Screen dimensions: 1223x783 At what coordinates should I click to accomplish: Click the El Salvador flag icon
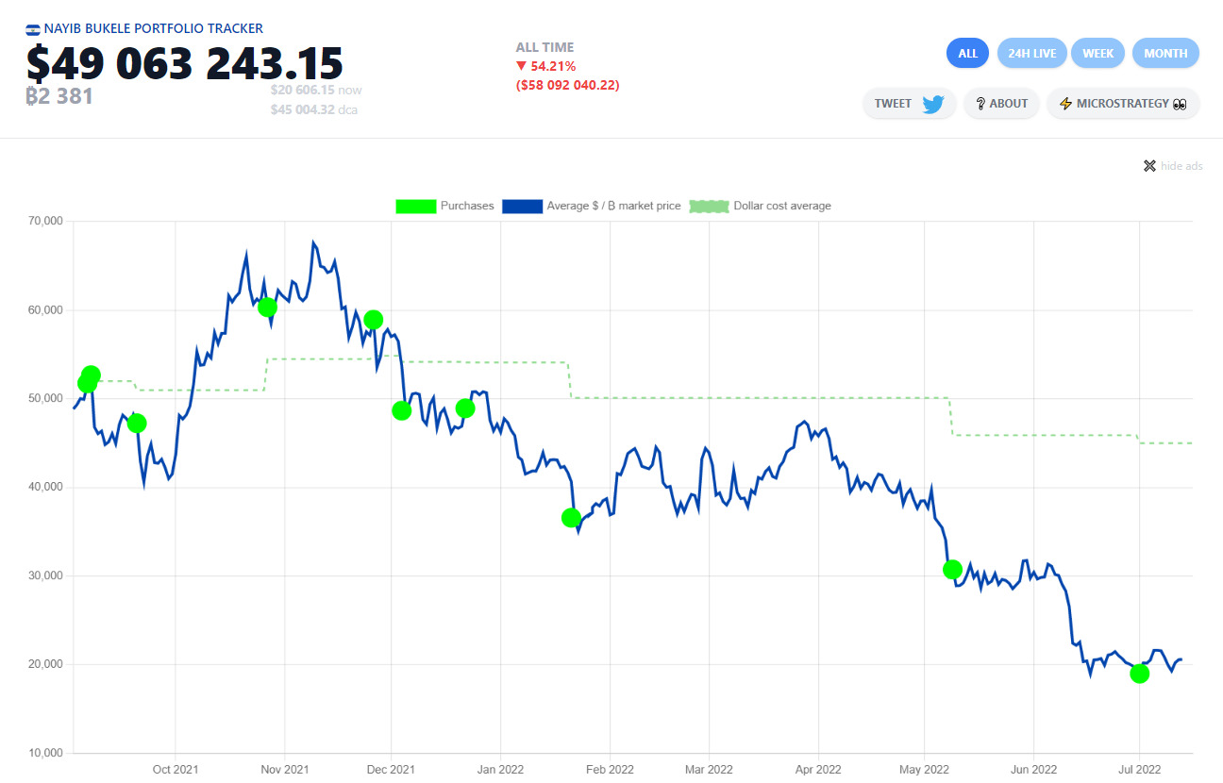coord(33,29)
